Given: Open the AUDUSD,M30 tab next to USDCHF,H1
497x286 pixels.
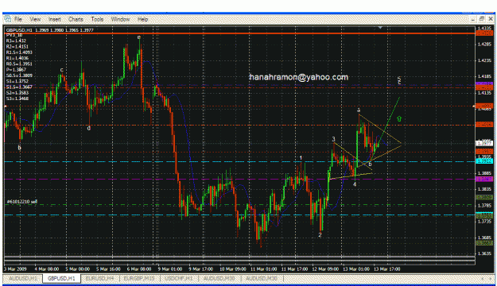Looking at the screenshot, I should pyautogui.click(x=219, y=279).
